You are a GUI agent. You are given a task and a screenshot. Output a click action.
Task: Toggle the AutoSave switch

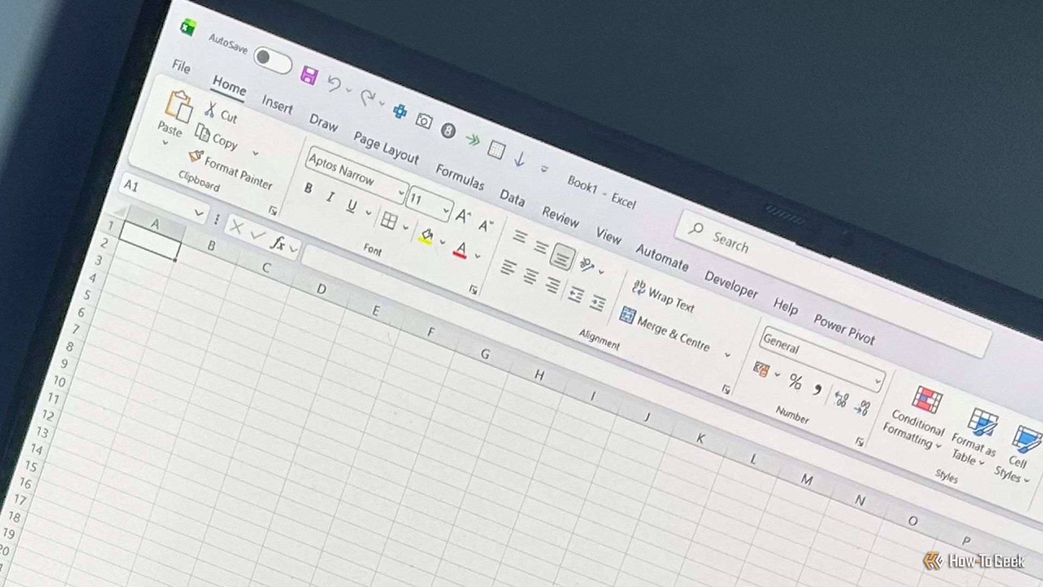[x=273, y=60]
